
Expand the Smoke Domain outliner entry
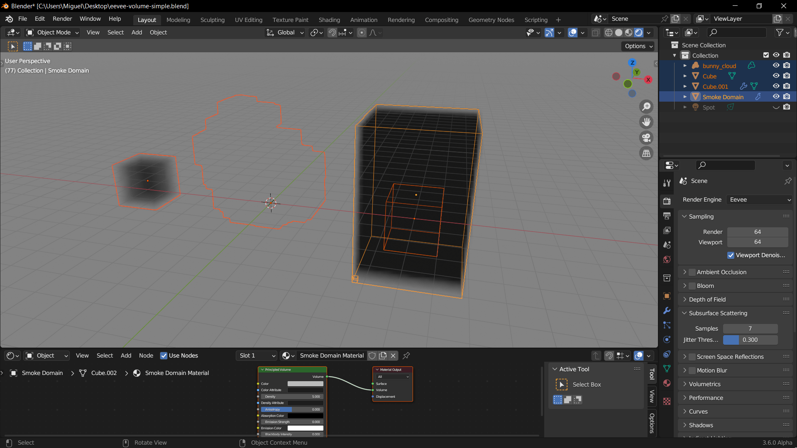tap(685, 96)
